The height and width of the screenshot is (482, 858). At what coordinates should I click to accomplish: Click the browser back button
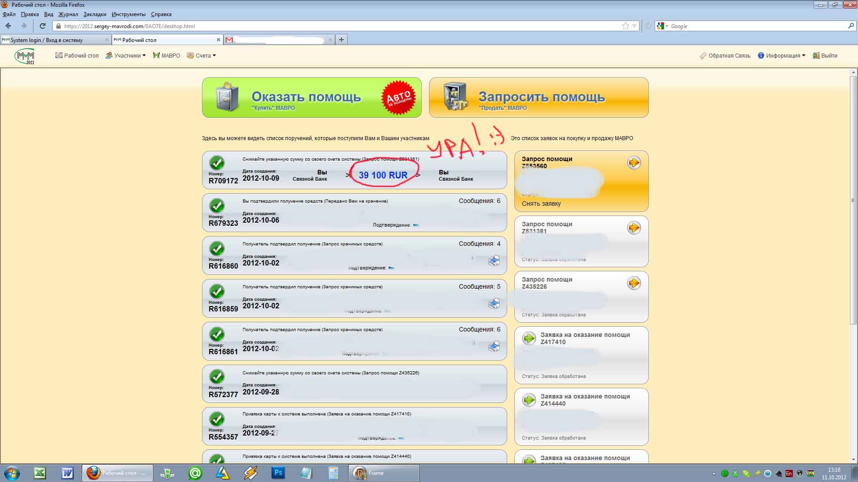click(8, 26)
